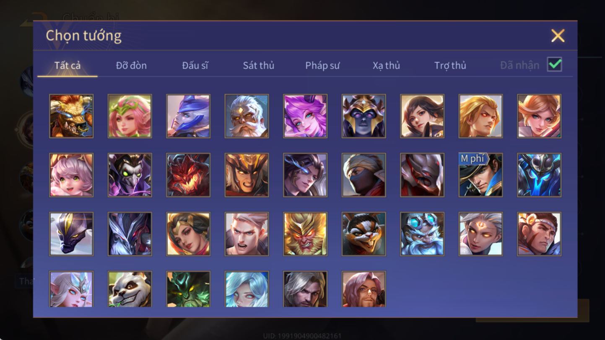605x340 pixels.
Task: Select the pink-haired elf with leaf crown
Action: point(130,116)
